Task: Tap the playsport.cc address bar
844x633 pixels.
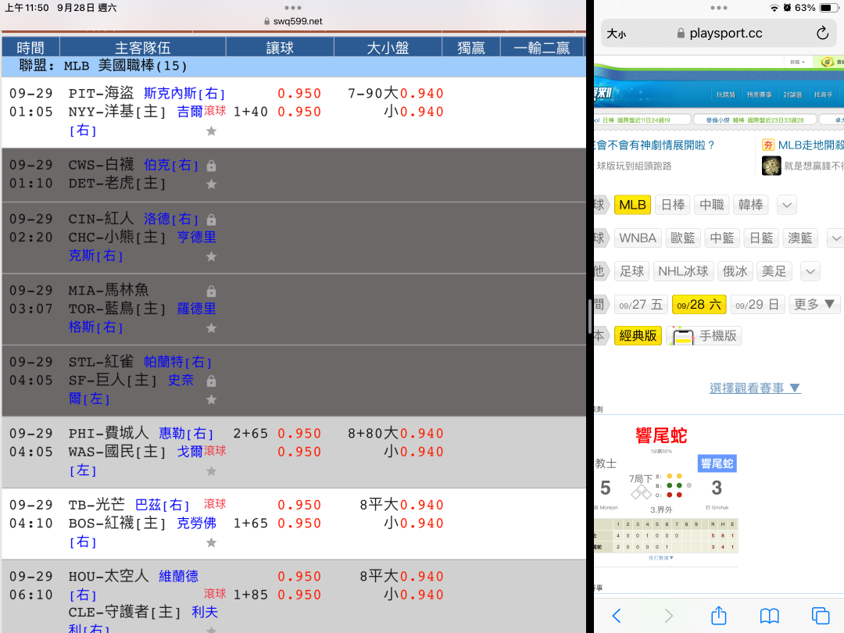Action: coord(719,34)
